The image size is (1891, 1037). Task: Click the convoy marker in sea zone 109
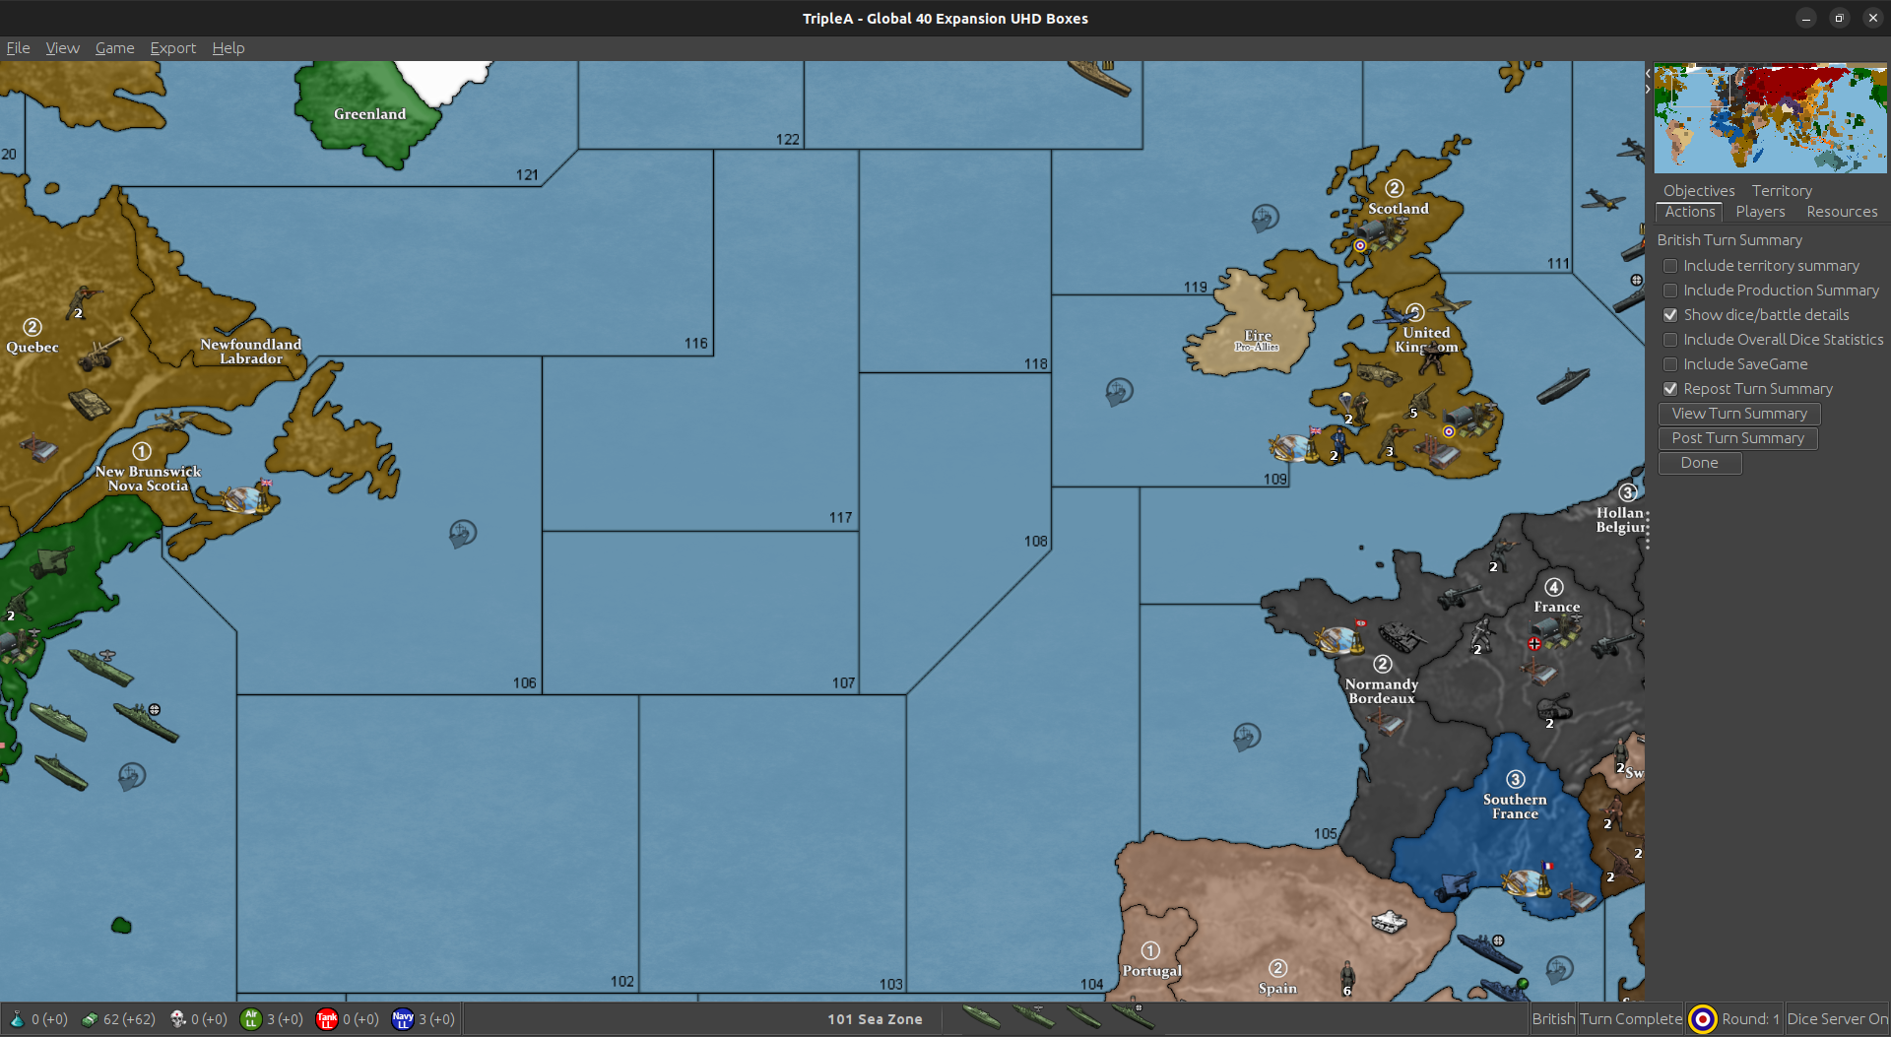(x=1119, y=392)
